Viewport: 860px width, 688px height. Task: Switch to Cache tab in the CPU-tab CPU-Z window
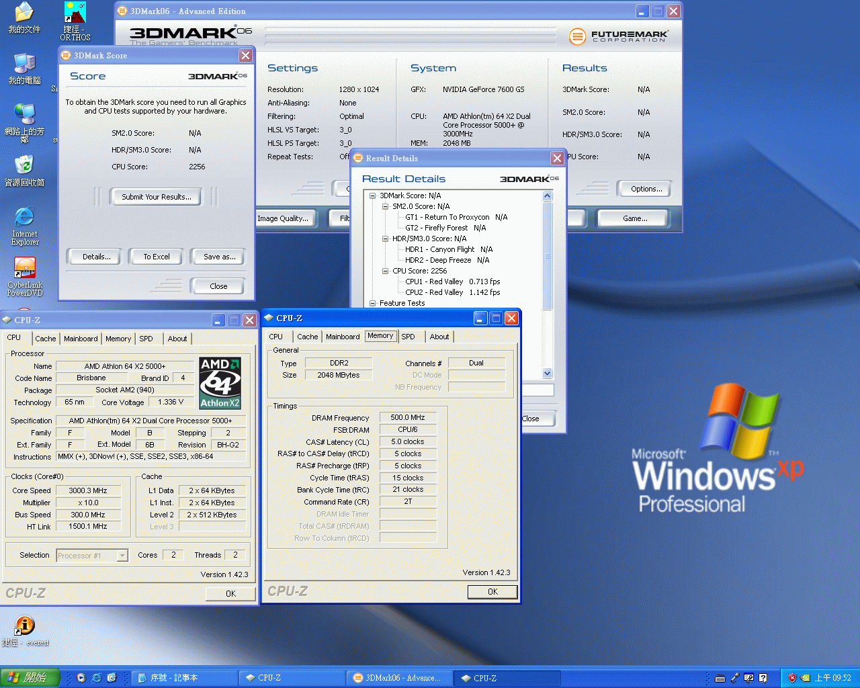pos(46,339)
